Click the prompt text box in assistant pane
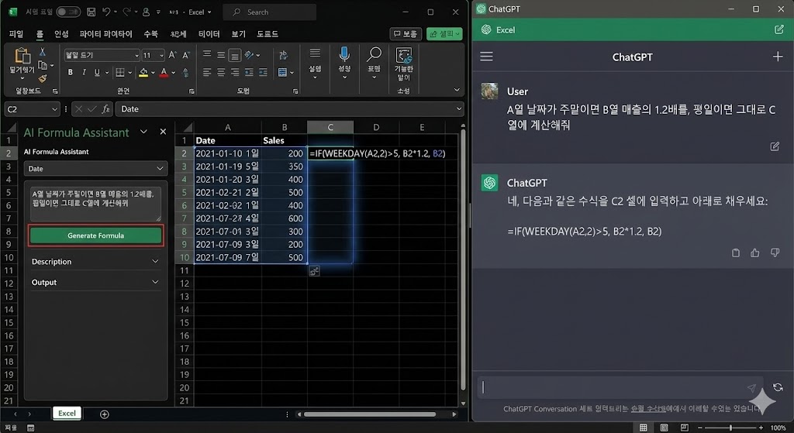Image resolution: width=794 pixels, height=433 pixels. pos(95,204)
